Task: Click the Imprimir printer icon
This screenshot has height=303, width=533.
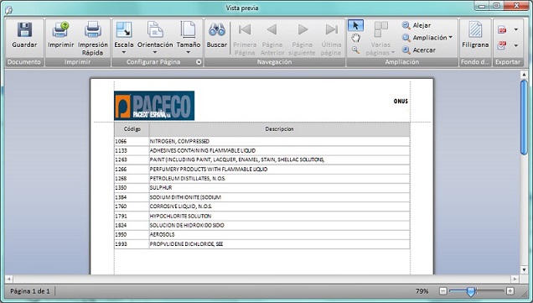Action: tap(60, 30)
